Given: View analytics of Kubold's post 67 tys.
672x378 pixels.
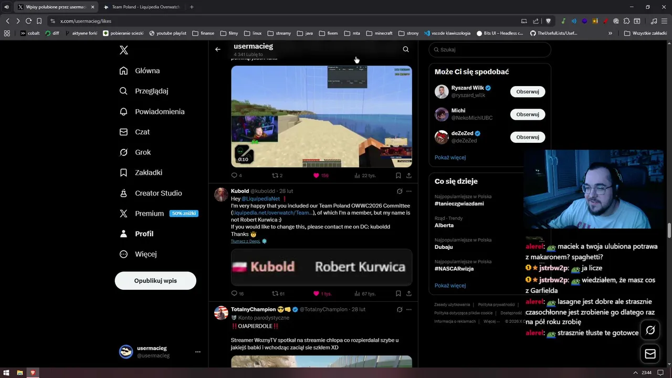Looking at the screenshot, I should pyautogui.click(x=365, y=293).
